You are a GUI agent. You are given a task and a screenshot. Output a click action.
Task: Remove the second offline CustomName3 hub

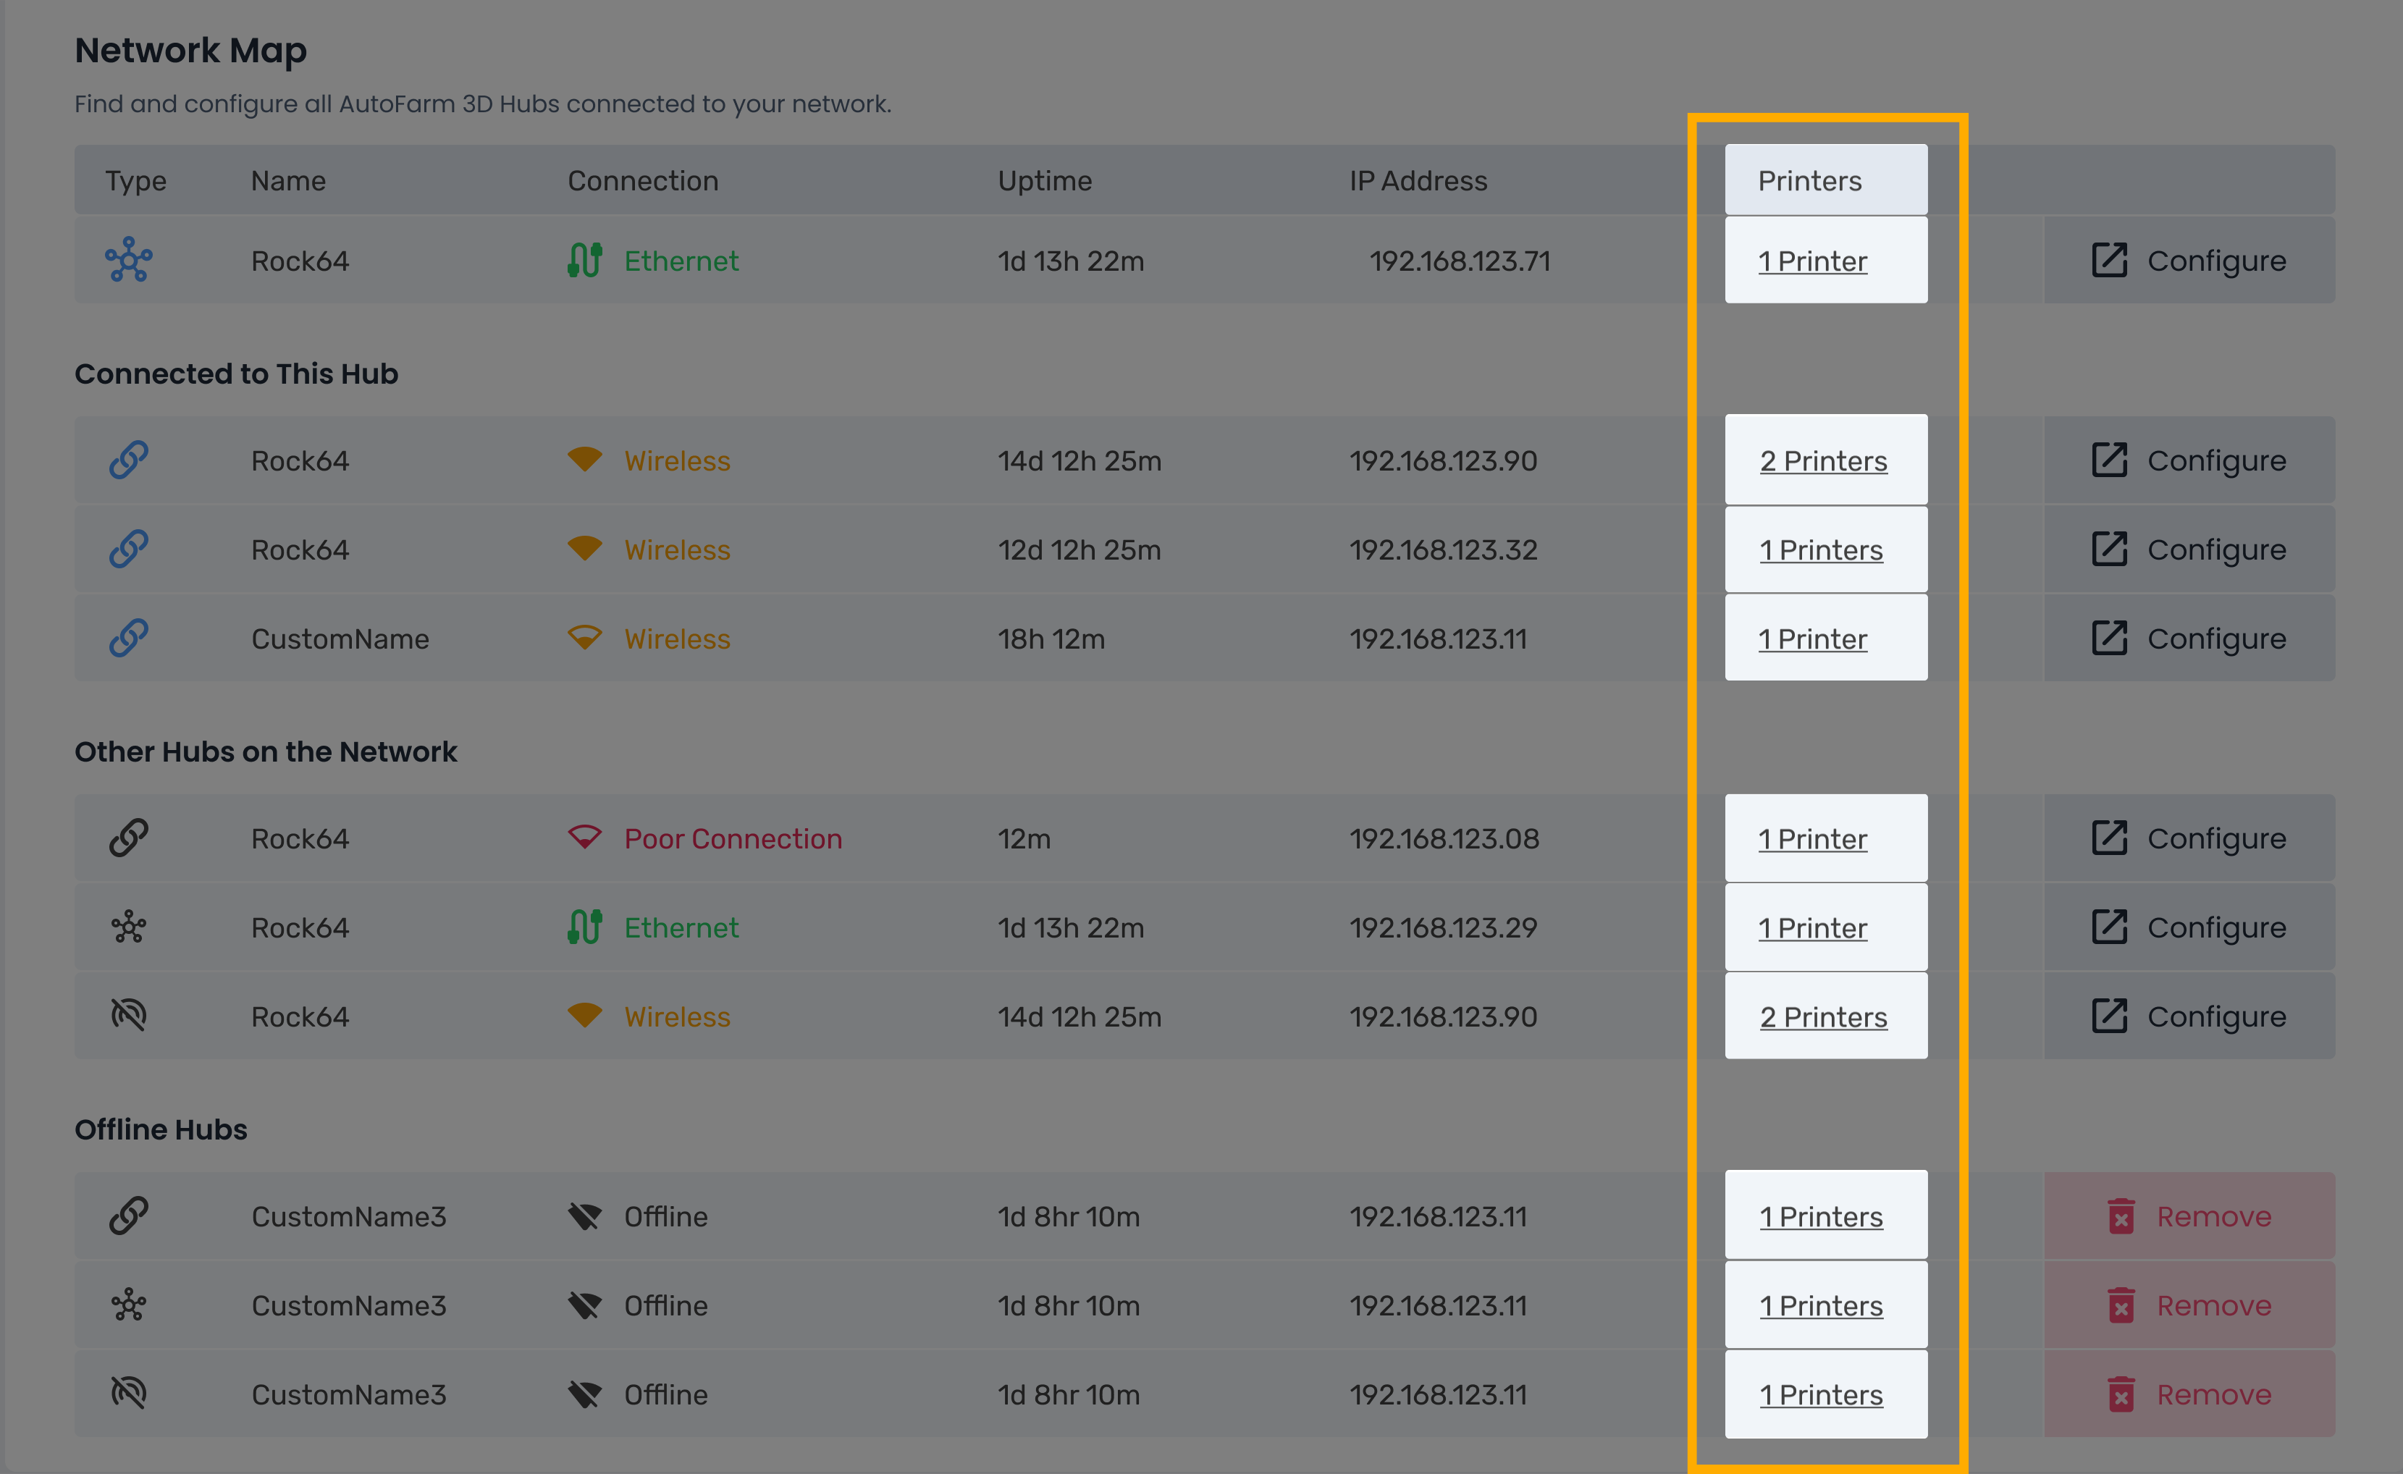[x=2189, y=1305]
